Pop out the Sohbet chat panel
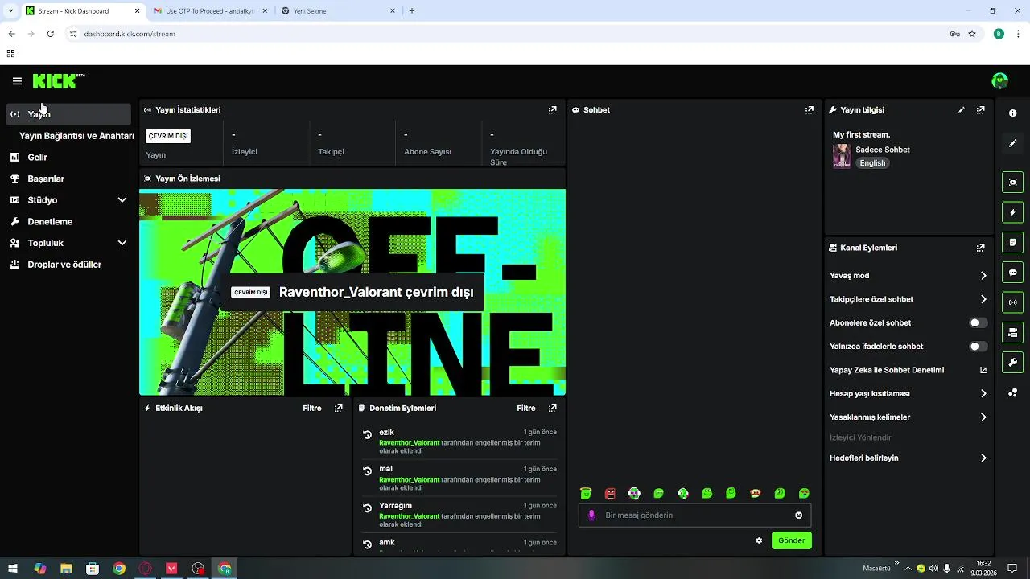Screen dimensions: 1030x579 (810, 110)
